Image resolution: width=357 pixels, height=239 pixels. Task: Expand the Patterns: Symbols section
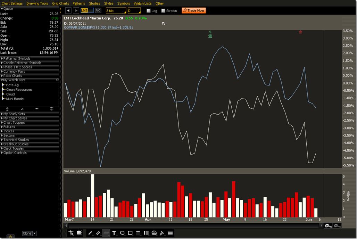30,59
